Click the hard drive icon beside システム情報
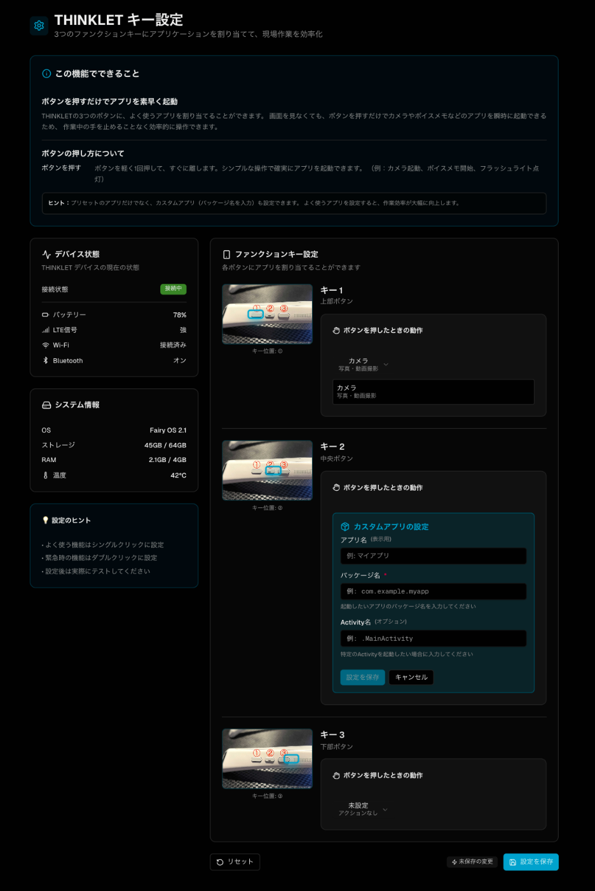Screen dimensions: 595x891 46,405
